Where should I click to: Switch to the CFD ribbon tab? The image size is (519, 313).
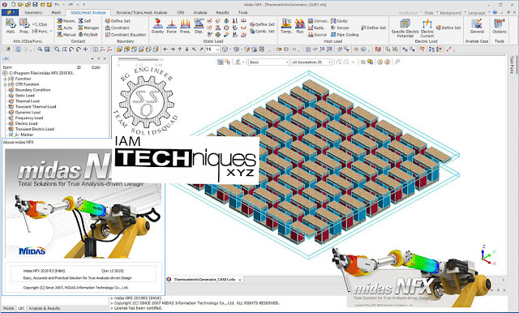pyautogui.click(x=180, y=13)
